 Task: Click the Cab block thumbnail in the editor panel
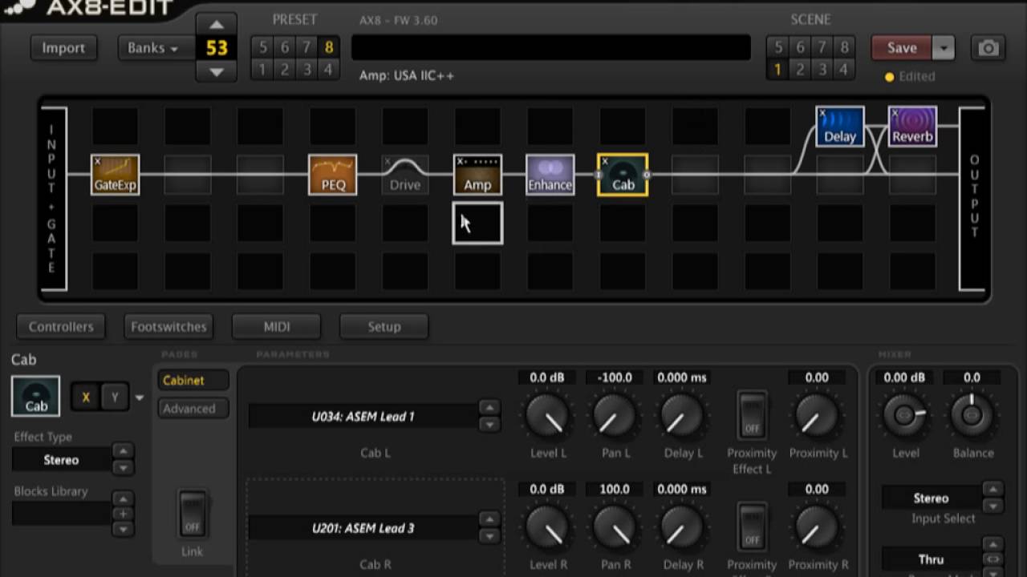pos(35,396)
